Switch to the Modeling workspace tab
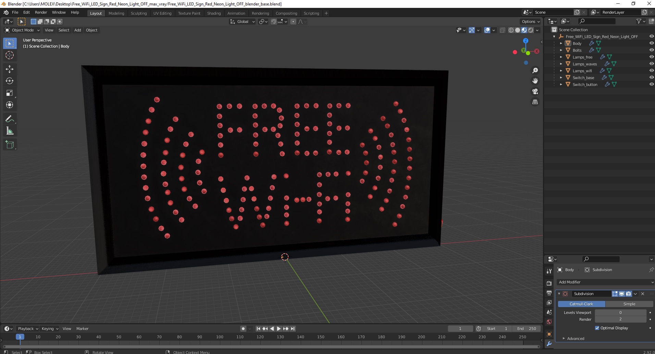This screenshot has height=354, width=655. [116, 13]
